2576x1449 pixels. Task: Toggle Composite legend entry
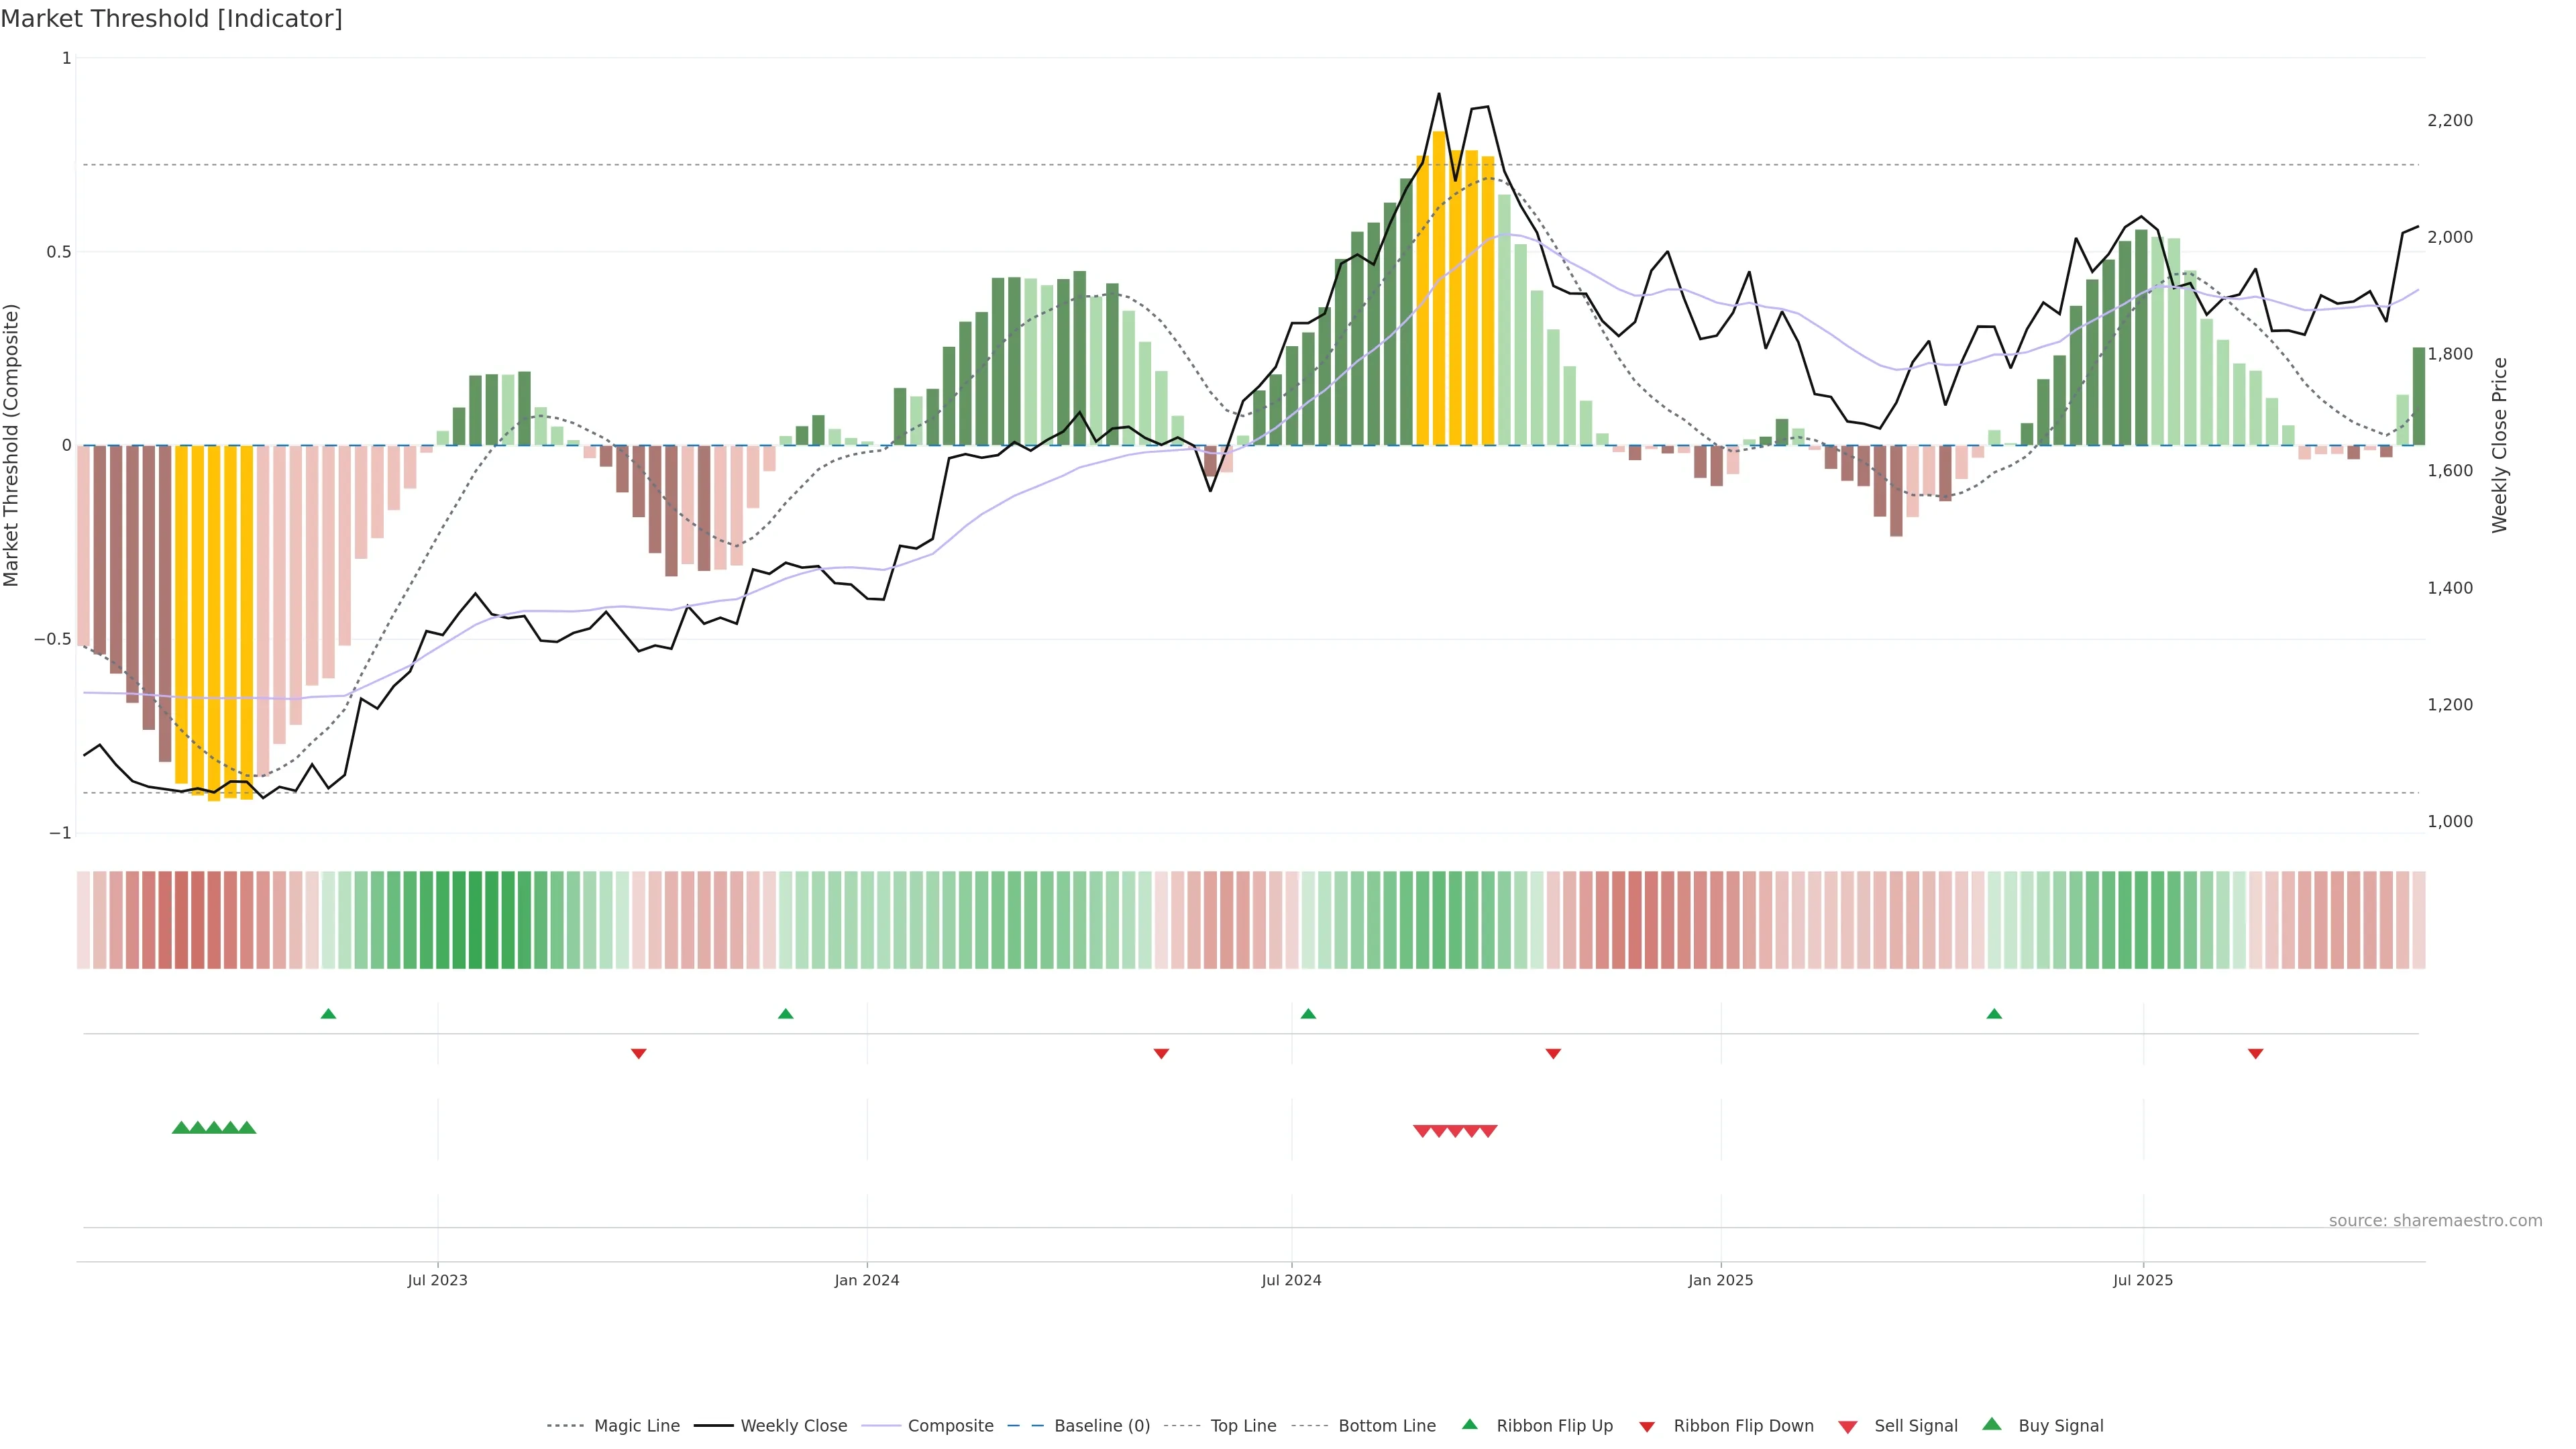[x=950, y=1426]
